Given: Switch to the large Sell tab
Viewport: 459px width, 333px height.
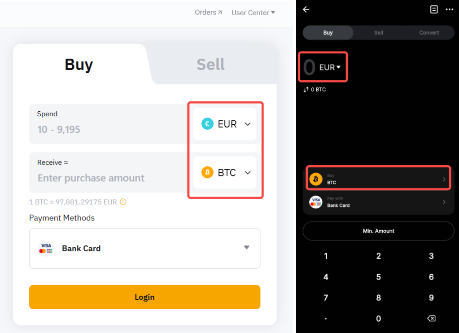Looking at the screenshot, I should pyautogui.click(x=210, y=65).
